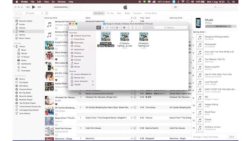
Task: Open Music folder in Finder sidebar
Action: point(75,63)
